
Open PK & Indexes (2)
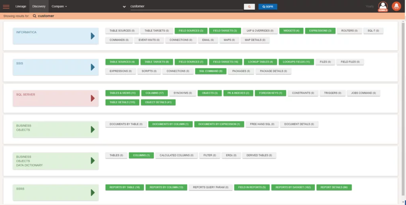(x=238, y=93)
